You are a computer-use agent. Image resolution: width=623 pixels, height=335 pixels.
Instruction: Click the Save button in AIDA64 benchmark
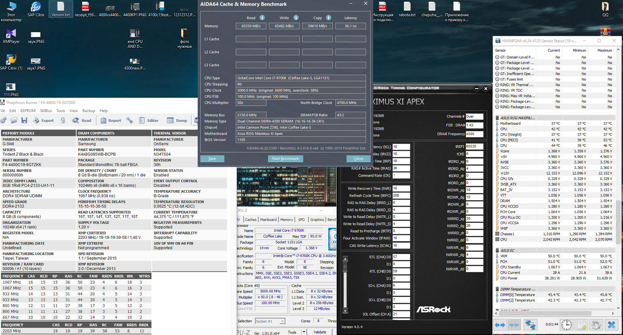pyautogui.click(x=212, y=159)
